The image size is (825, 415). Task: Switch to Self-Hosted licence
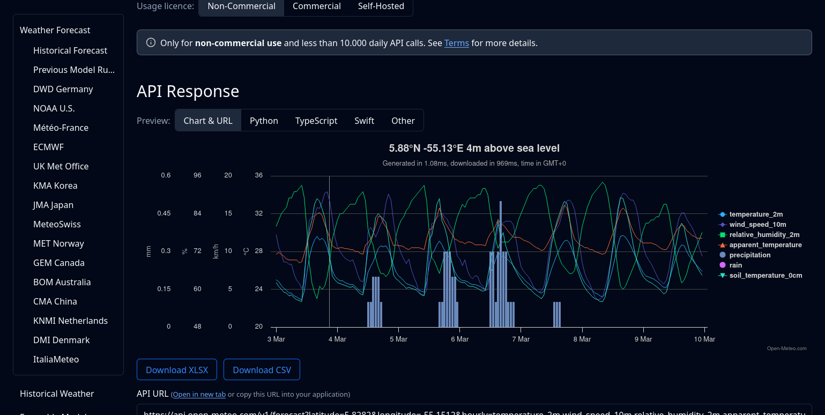tap(381, 6)
